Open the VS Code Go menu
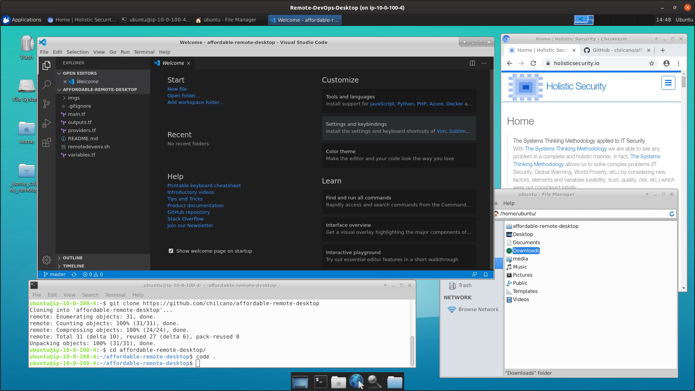The width and height of the screenshot is (695, 391). tap(113, 52)
